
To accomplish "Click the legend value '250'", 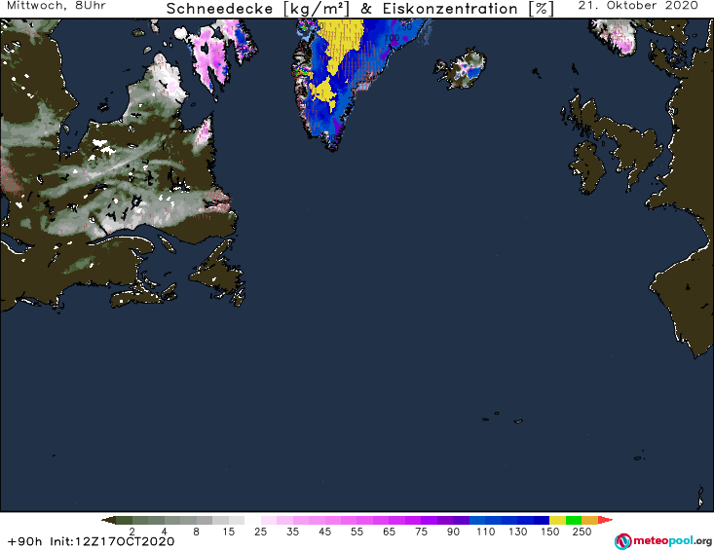I will tap(582, 532).
